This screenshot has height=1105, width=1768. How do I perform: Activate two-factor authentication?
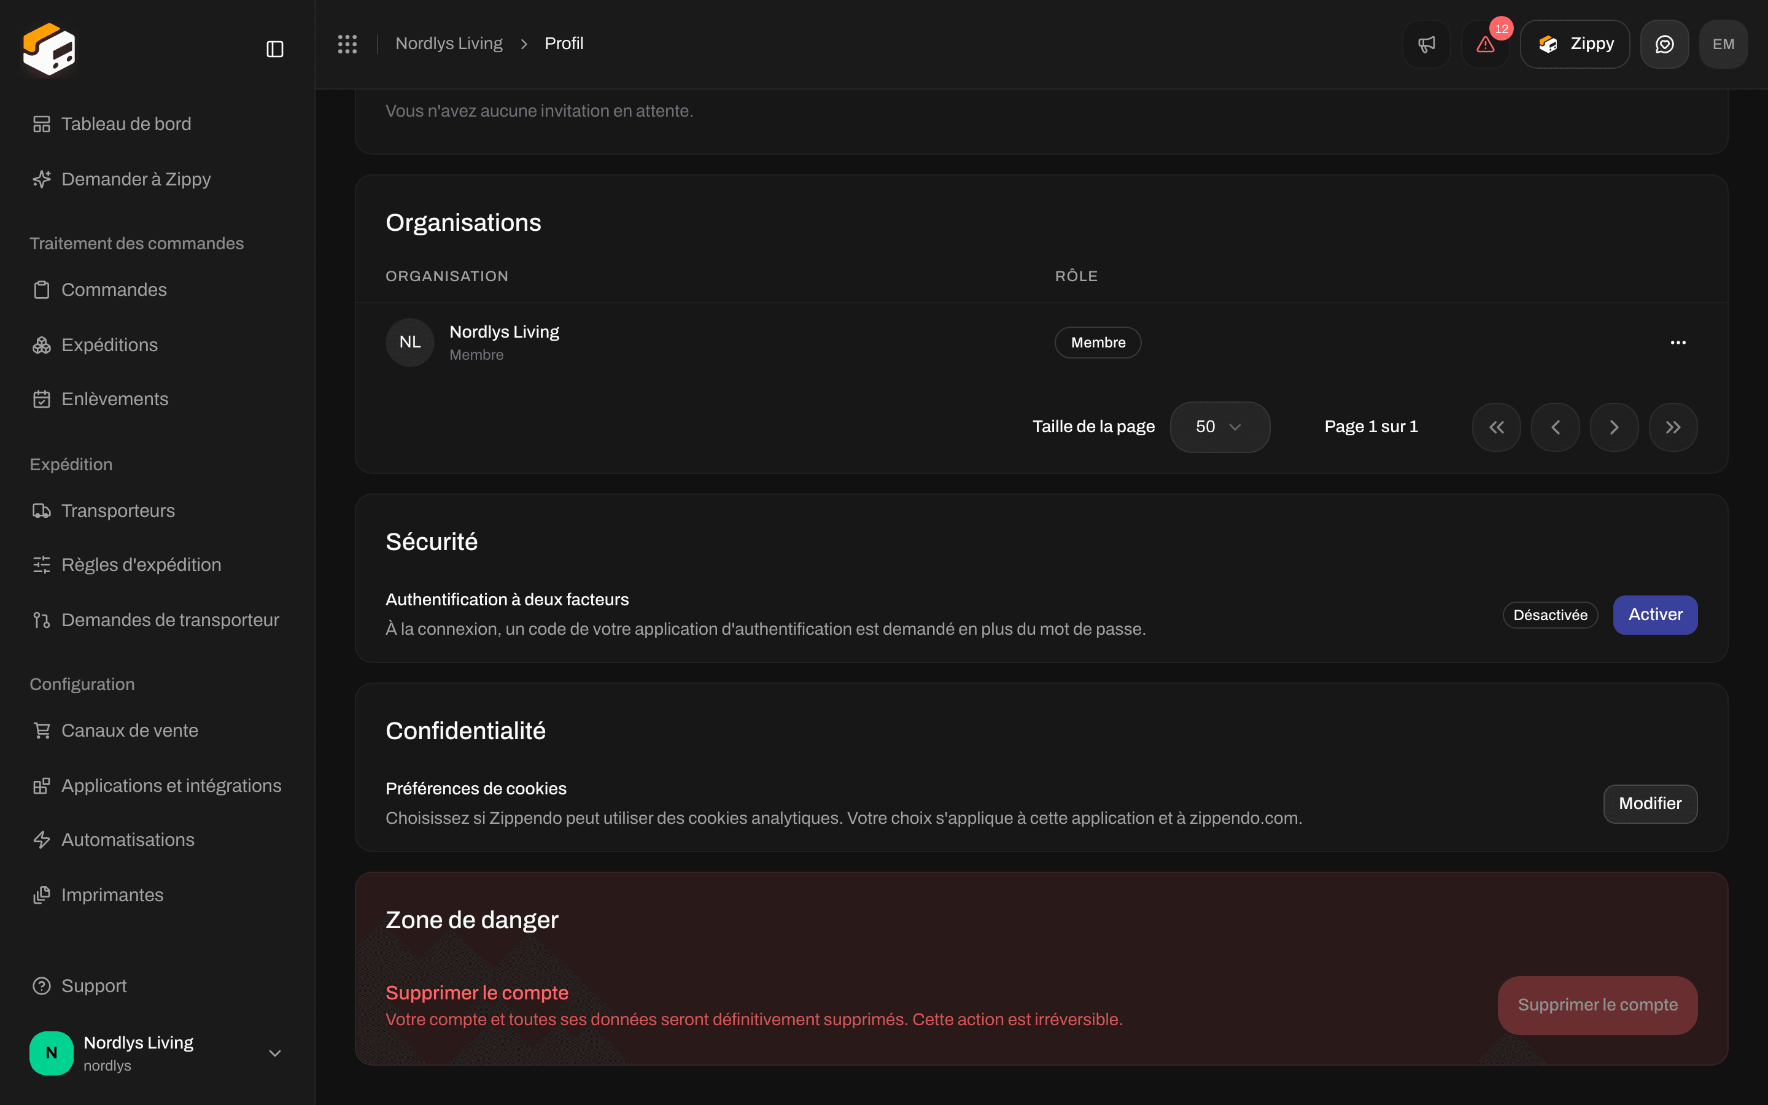[x=1655, y=615]
